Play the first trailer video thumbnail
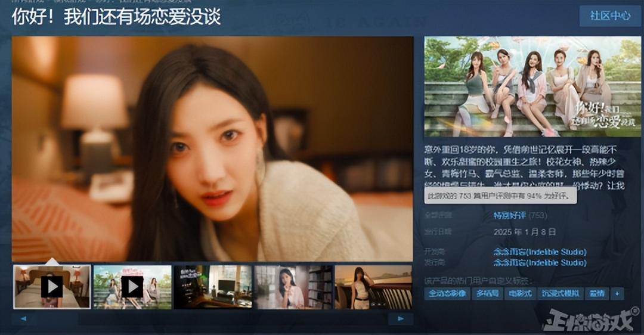 52,287
